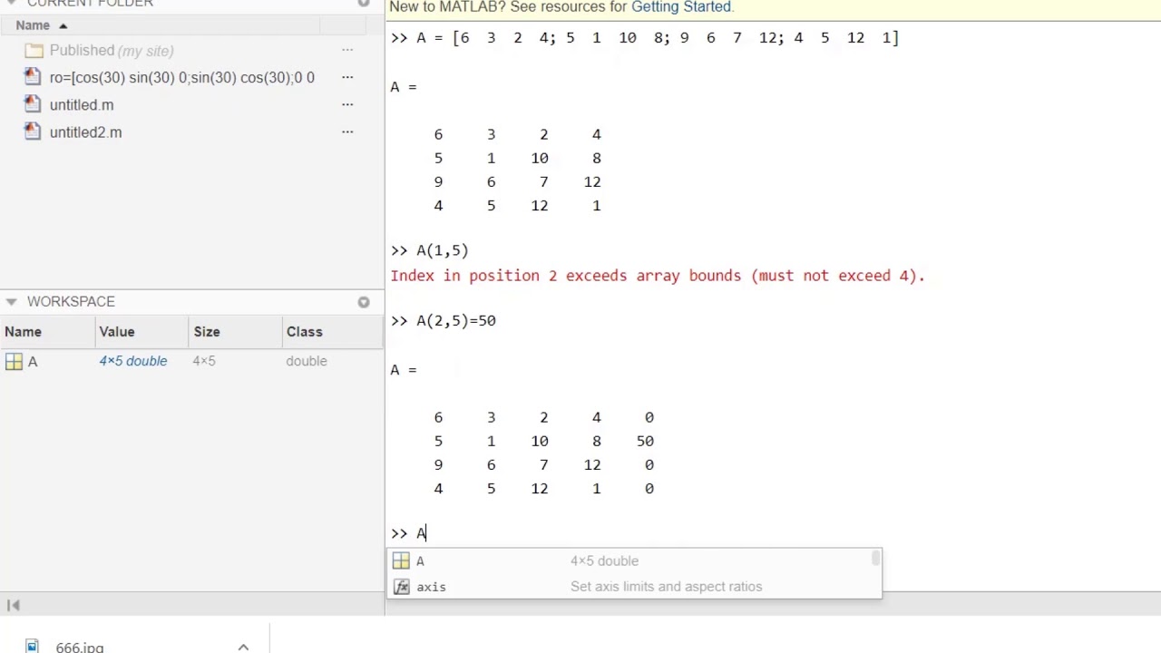Open the Getting Started link
Image resolution: width=1161 pixels, height=653 pixels.
pos(681,6)
